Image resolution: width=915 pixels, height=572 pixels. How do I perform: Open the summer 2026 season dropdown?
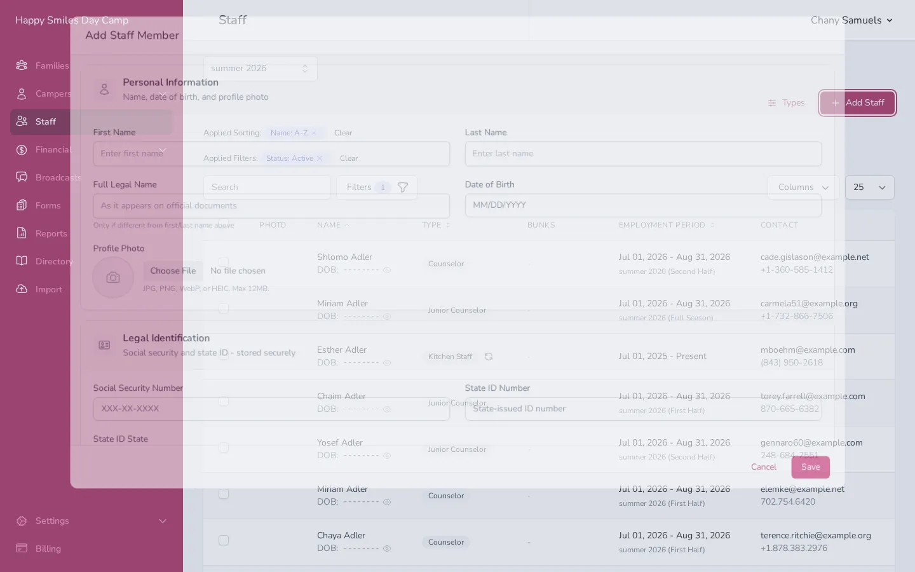[261, 69]
